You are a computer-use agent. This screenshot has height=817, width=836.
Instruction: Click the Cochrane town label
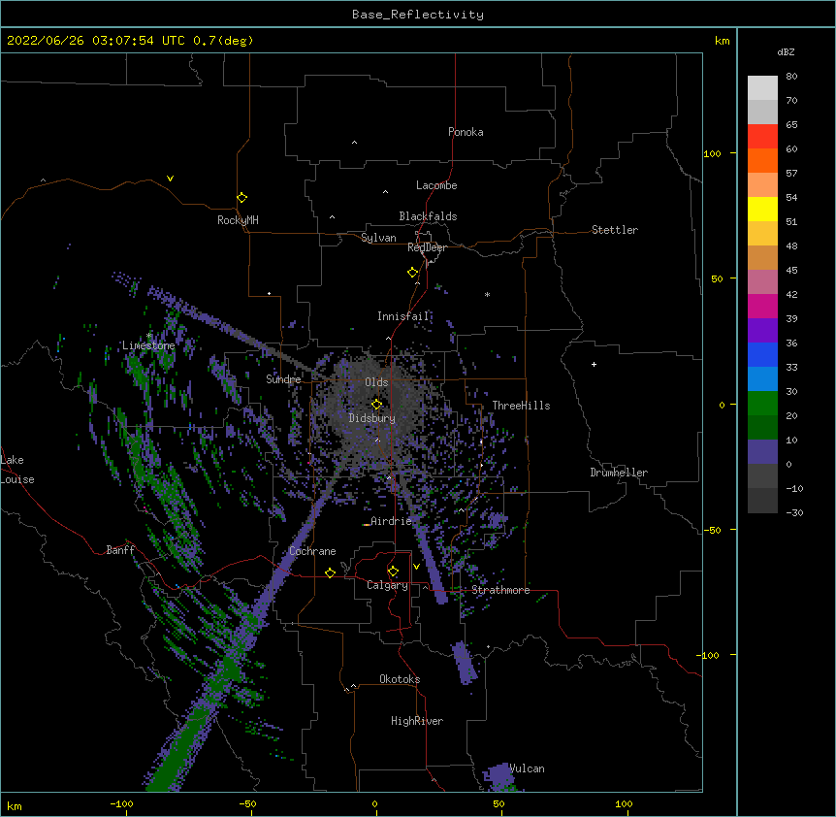tap(312, 551)
